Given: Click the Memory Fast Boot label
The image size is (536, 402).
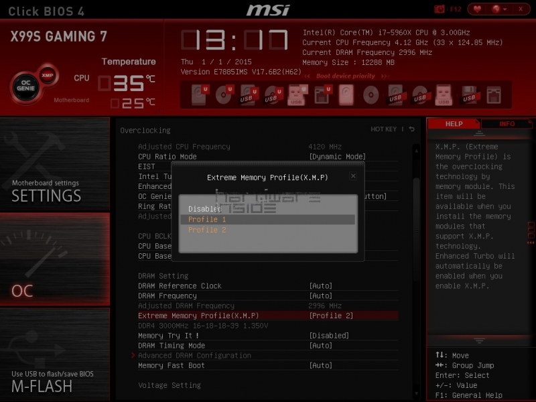Looking at the screenshot, I should click(x=172, y=365).
